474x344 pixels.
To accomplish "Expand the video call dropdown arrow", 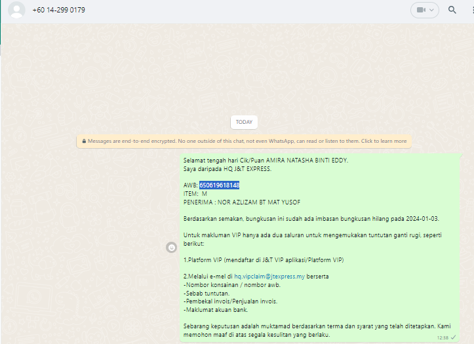I will 431,10.
